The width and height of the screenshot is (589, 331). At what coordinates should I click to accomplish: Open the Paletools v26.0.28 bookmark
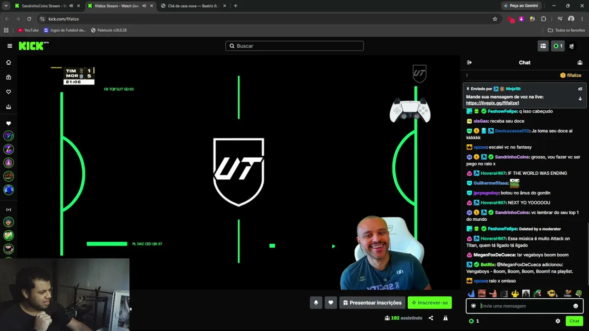click(109, 30)
